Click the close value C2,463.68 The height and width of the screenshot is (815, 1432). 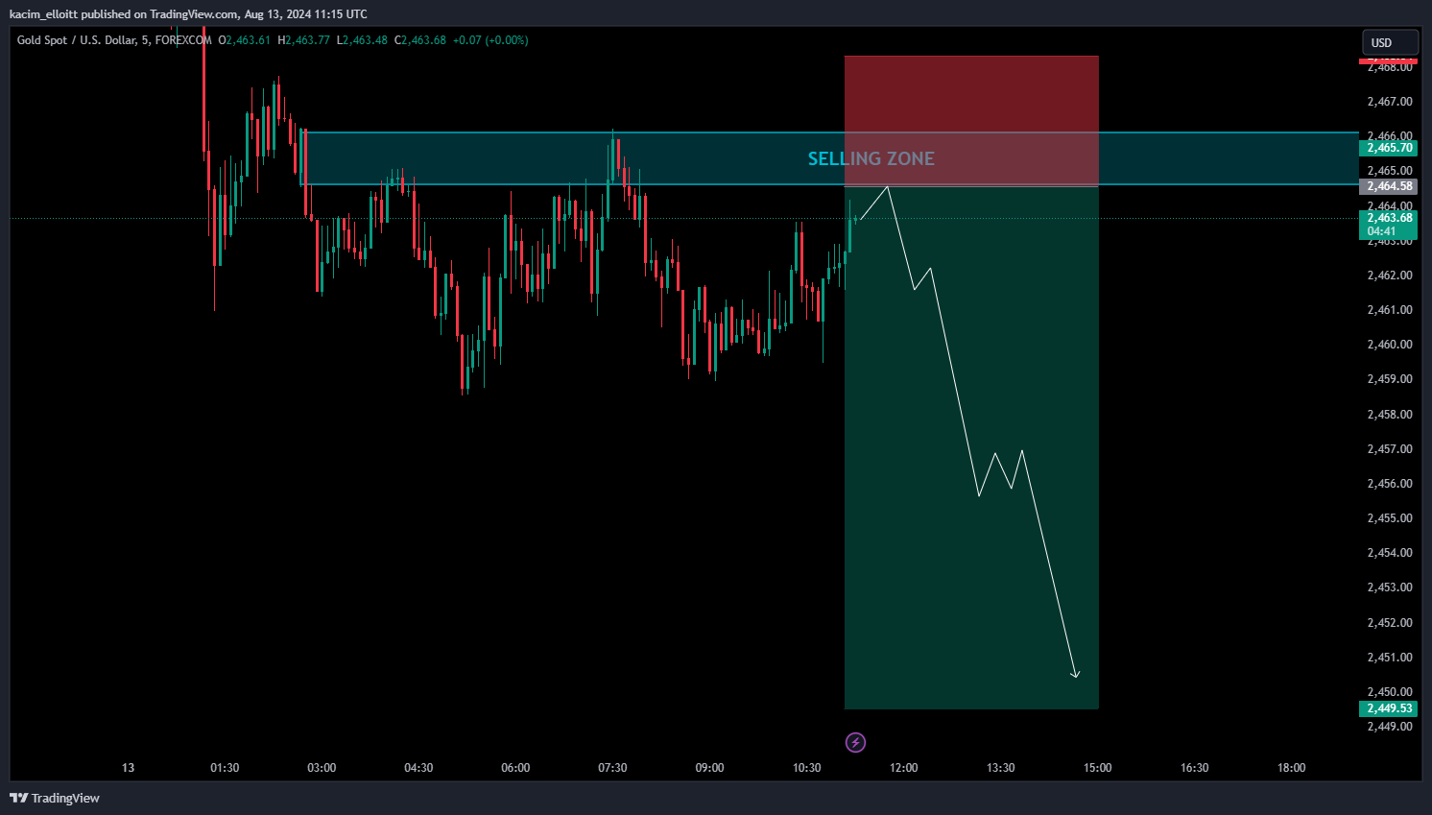point(420,40)
